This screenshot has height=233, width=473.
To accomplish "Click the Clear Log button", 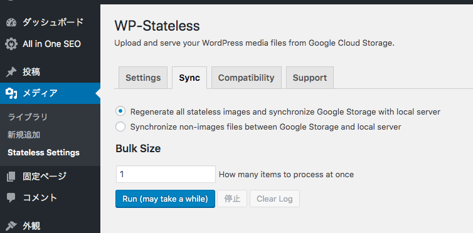I will click(x=275, y=199).
